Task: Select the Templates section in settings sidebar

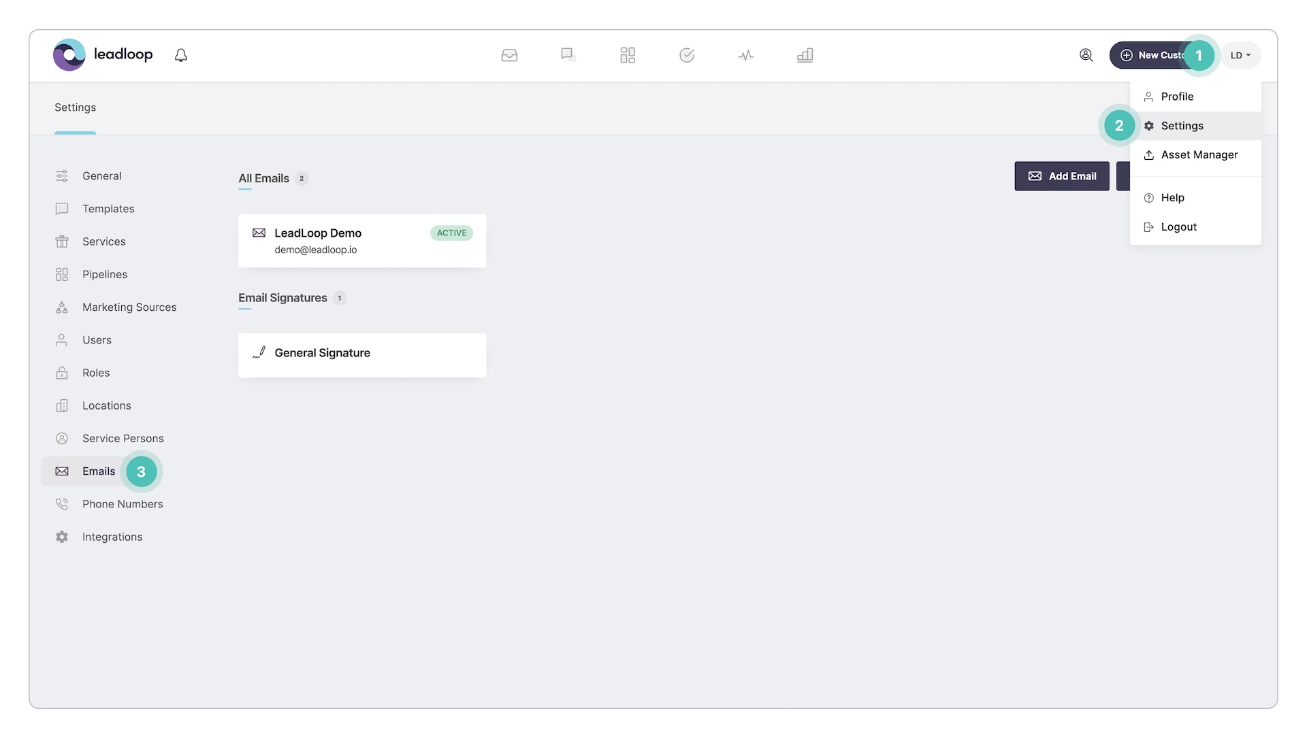Action: [x=108, y=209]
